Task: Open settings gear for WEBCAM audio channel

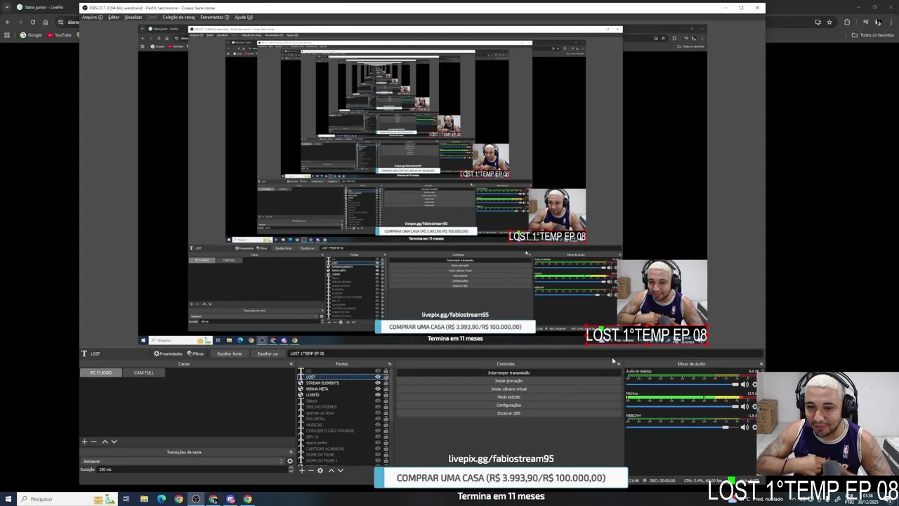Action: 754,427
